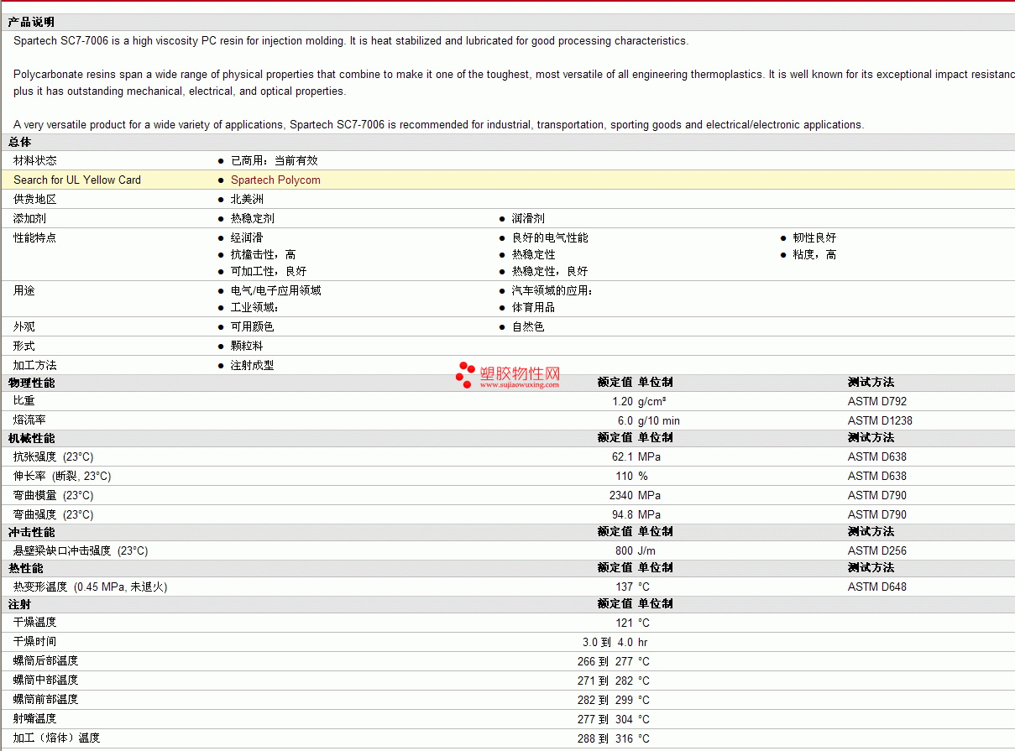Select the processing method 注射成型
Screen dimensions: 1015x751
point(253,365)
